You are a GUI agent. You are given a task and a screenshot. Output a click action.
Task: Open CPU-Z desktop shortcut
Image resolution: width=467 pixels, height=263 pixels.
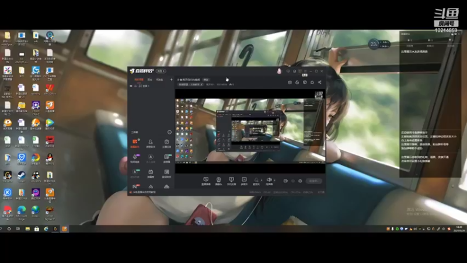(x=36, y=107)
